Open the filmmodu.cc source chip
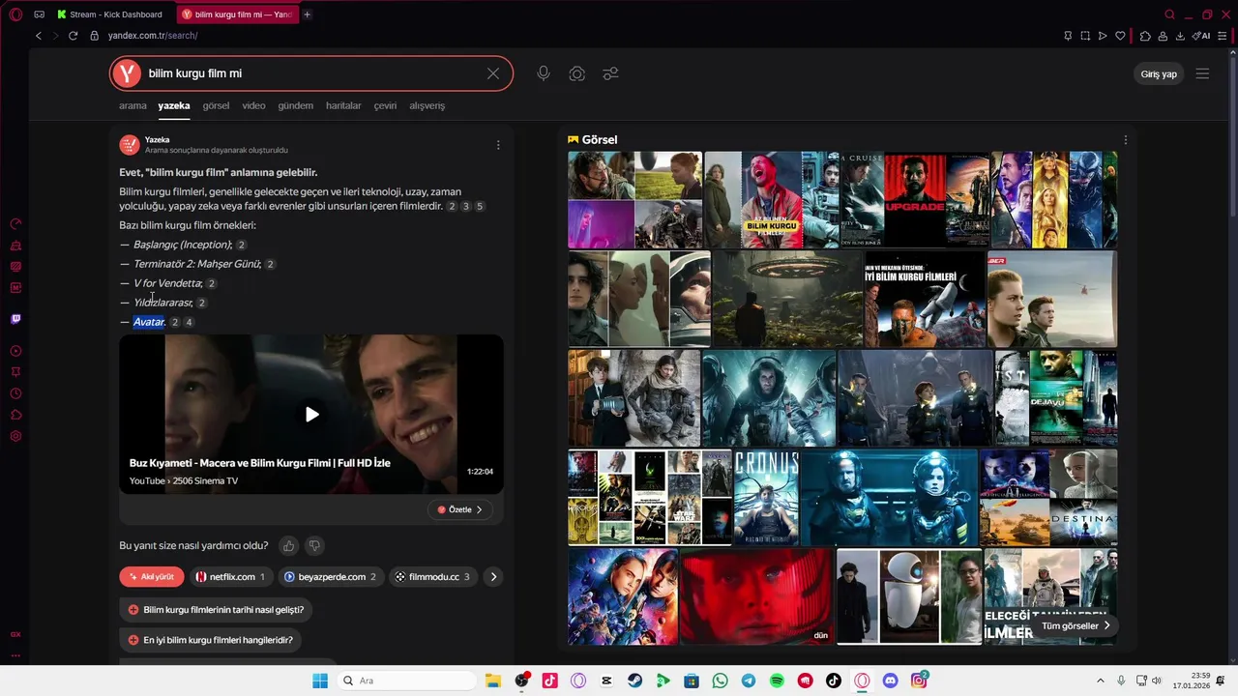The image size is (1238, 696). point(433,577)
